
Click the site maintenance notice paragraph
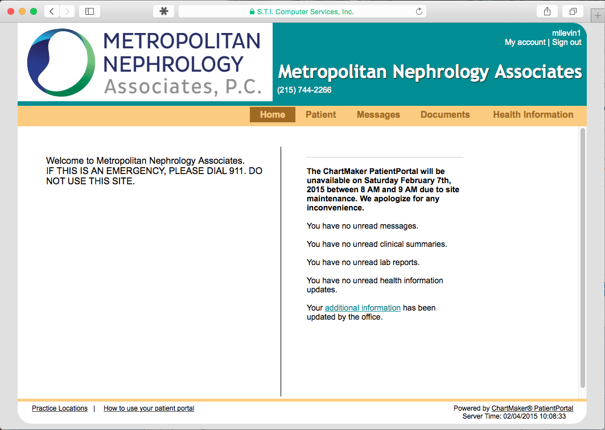click(383, 189)
